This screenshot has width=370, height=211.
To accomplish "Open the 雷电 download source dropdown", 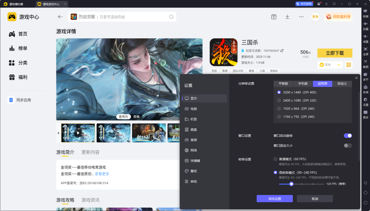I will coord(330,65).
